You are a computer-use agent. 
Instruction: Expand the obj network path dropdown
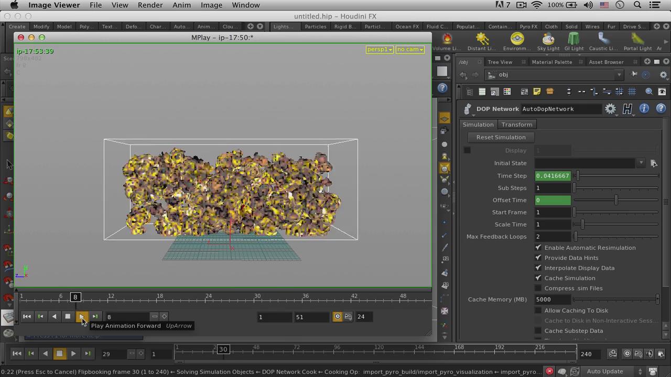(x=619, y=75)
